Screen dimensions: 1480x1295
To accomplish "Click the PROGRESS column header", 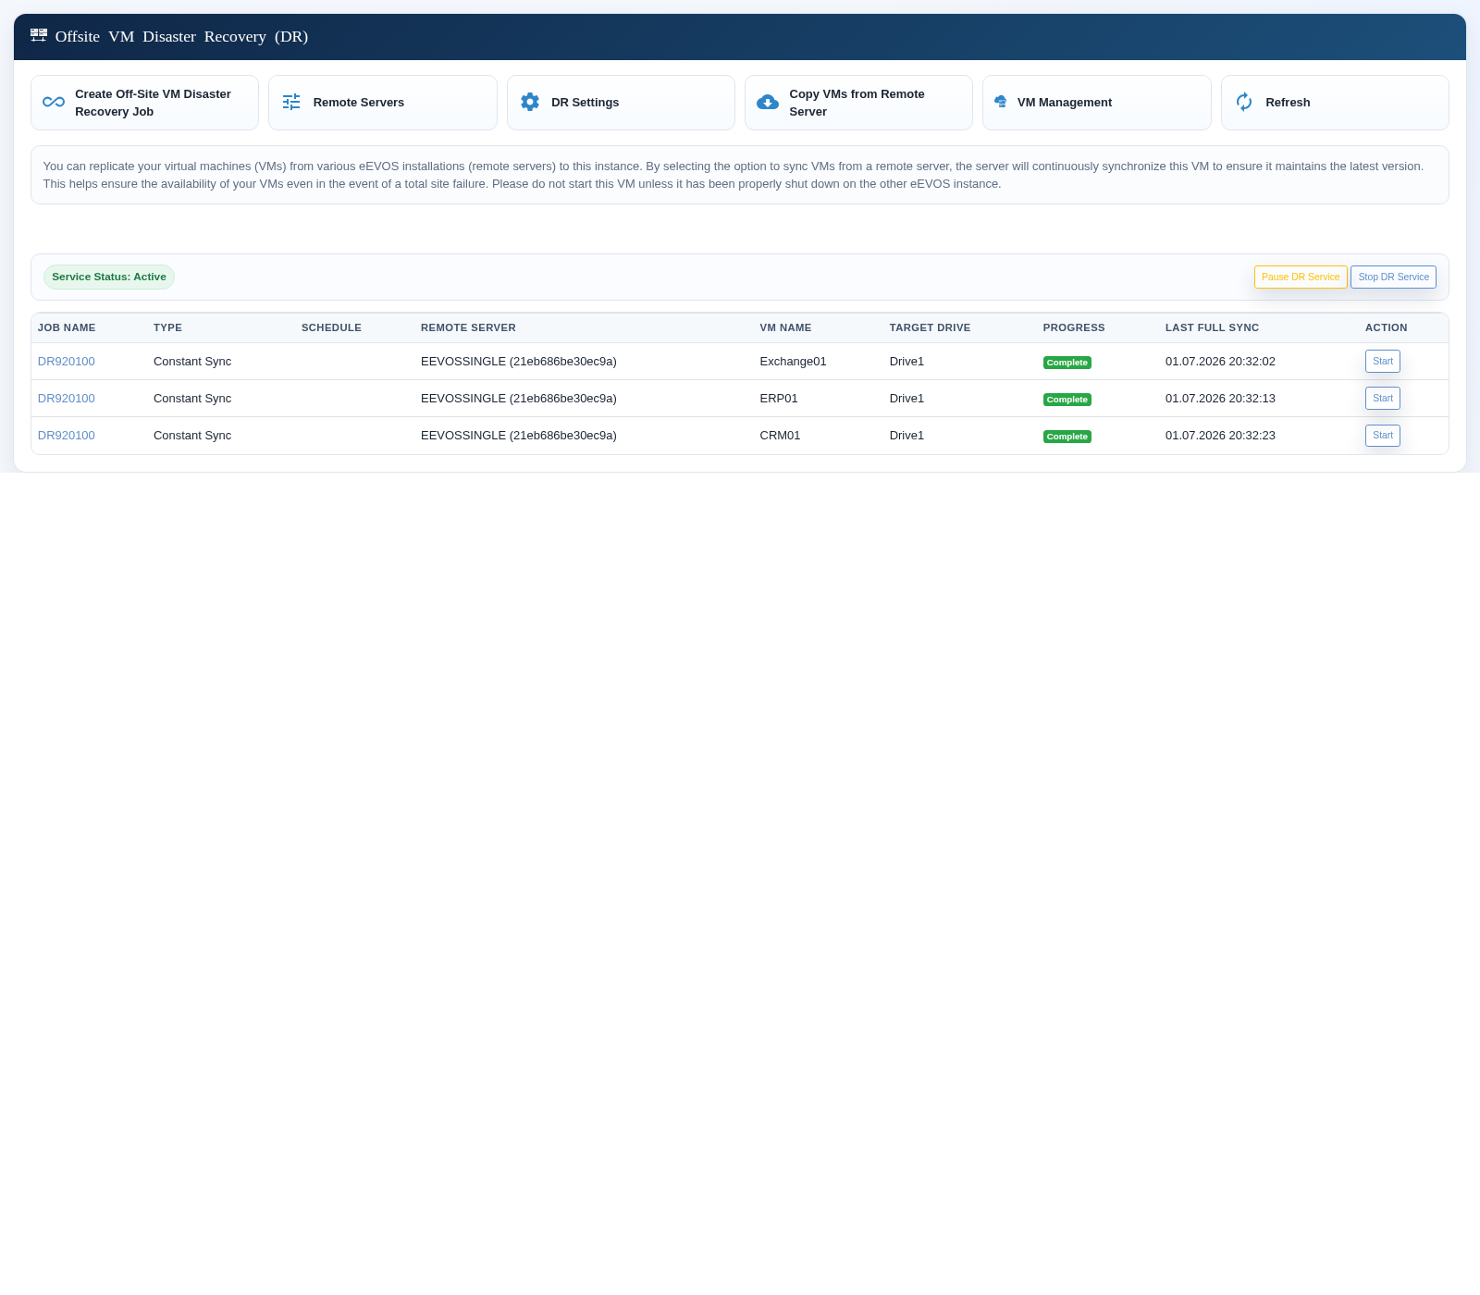I will pyautogui.click(x=1074, y=328).
